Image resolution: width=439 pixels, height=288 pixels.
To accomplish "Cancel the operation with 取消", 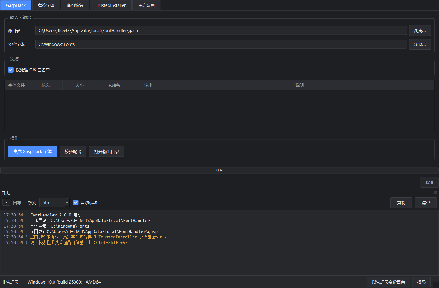I will click(x=429, y=182).
